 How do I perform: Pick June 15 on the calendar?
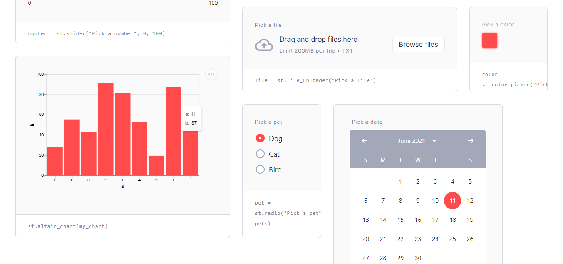(400, 220)
